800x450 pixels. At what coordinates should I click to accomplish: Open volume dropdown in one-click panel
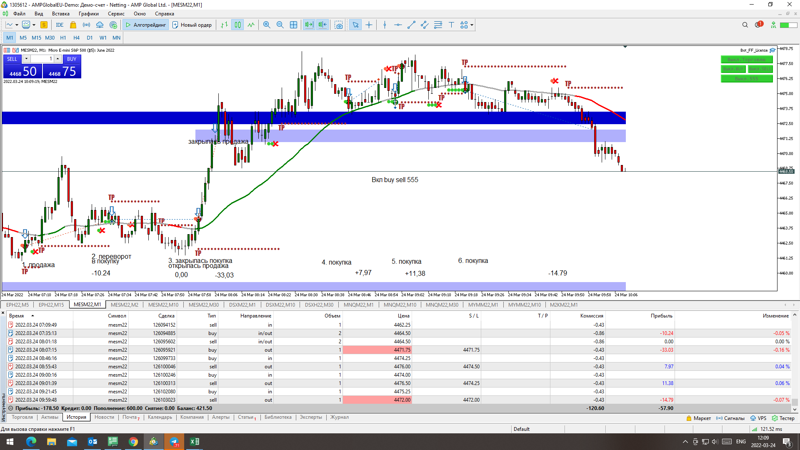(x=26, y=59)
